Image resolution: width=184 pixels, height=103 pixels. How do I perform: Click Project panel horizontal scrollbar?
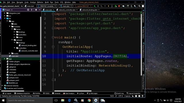point(13,91)
